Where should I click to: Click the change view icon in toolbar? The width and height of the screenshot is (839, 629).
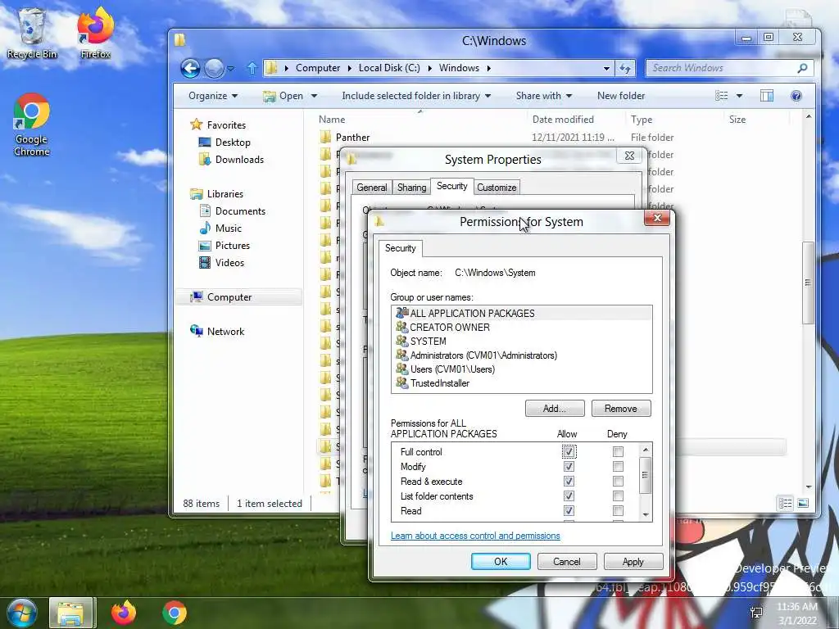pos(721,96)
